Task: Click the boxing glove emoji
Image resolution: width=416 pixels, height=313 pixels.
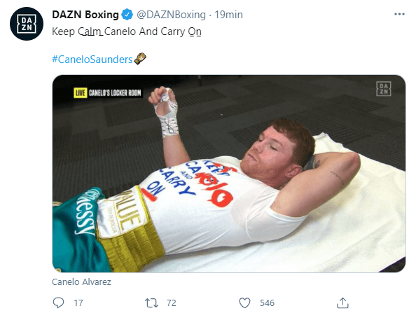Action: click(140, 59)
